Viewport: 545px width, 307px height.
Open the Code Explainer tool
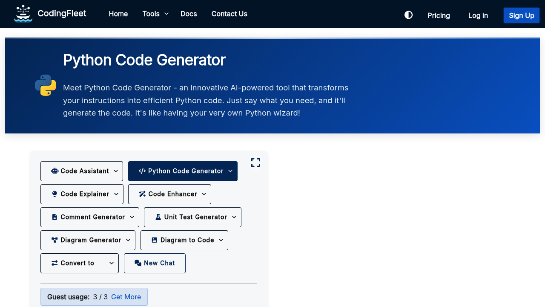click(81, 194)
